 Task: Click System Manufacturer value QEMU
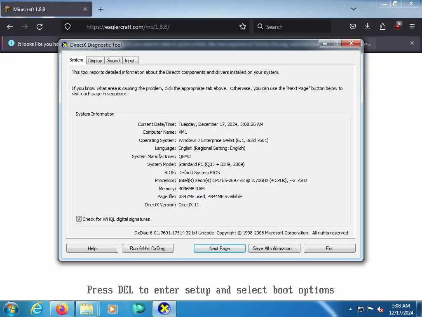point(185,156)
